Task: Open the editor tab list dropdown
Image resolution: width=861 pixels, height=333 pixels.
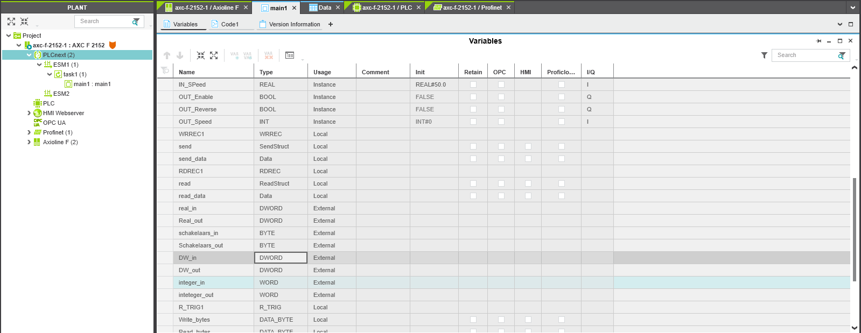Action: 852,8
